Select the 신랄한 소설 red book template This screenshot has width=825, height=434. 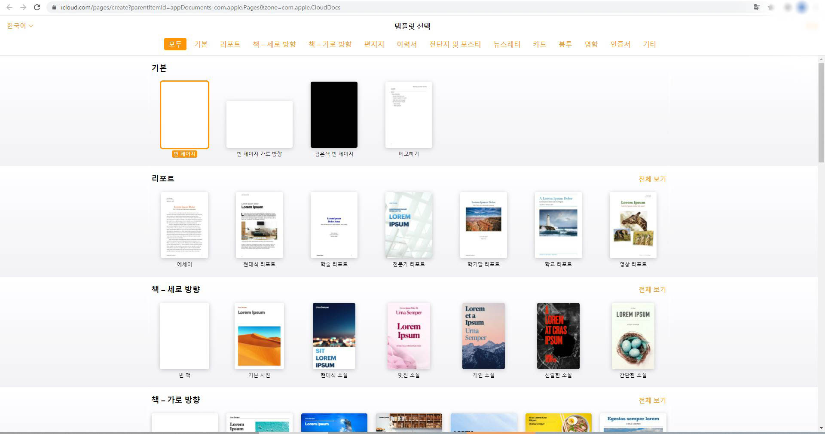pyautogui.click(x=558, y=336)
